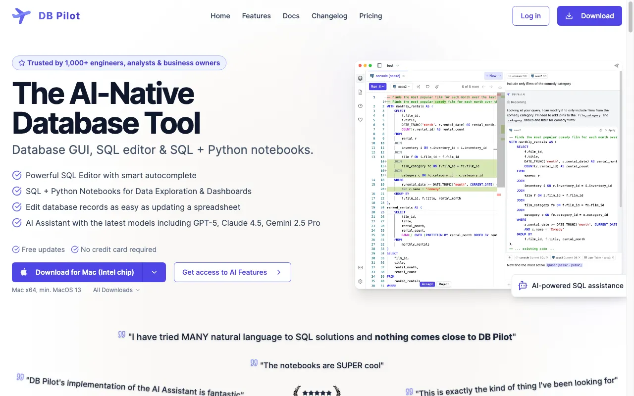Click the plus icon to add context
Screen dimensions: 634x396
coord(509,257)
